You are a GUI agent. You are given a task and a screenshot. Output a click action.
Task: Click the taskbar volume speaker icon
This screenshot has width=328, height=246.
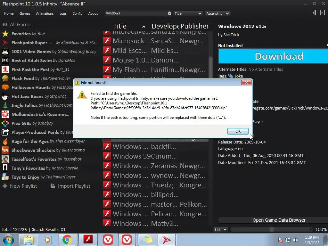coord(296,240)
